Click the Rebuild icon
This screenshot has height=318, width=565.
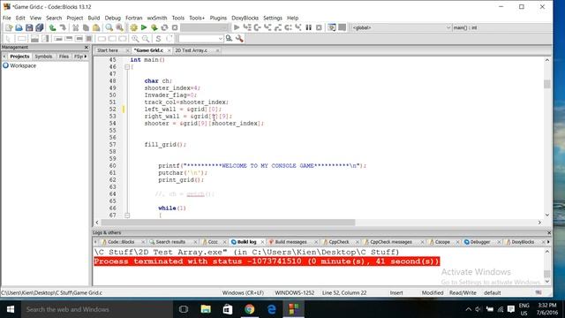164,27
